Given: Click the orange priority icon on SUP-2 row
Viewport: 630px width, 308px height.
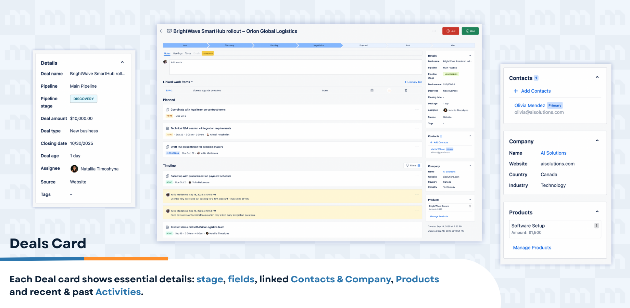Looking at the screenshot, I should 389,91.
